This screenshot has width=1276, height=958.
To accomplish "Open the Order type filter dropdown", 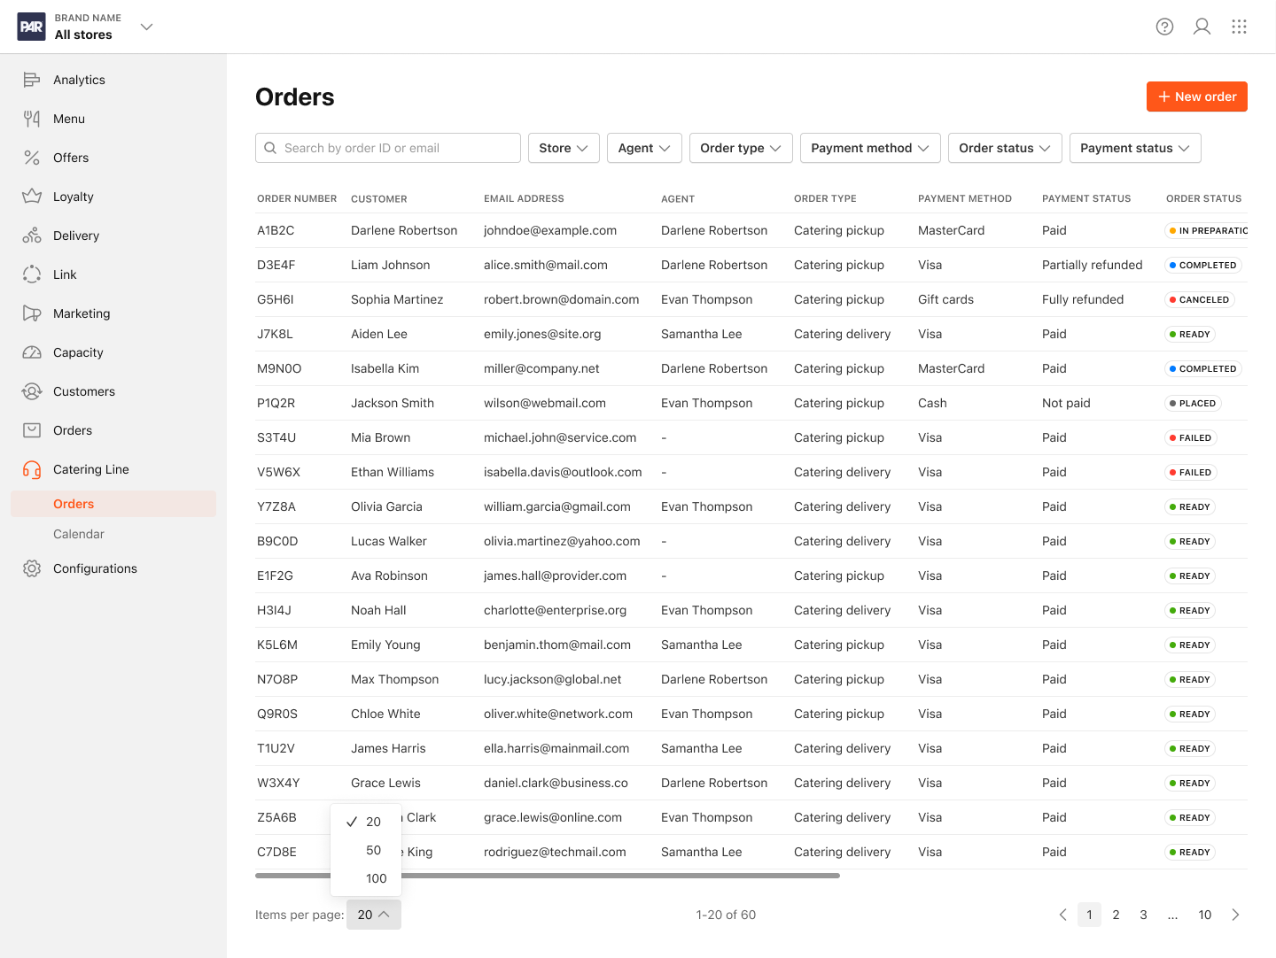I will point(741,148).
